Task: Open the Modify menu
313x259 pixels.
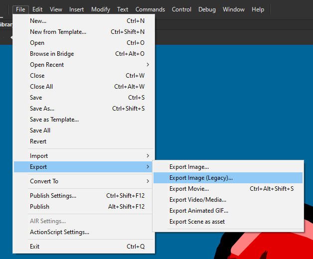Action: 101,9
